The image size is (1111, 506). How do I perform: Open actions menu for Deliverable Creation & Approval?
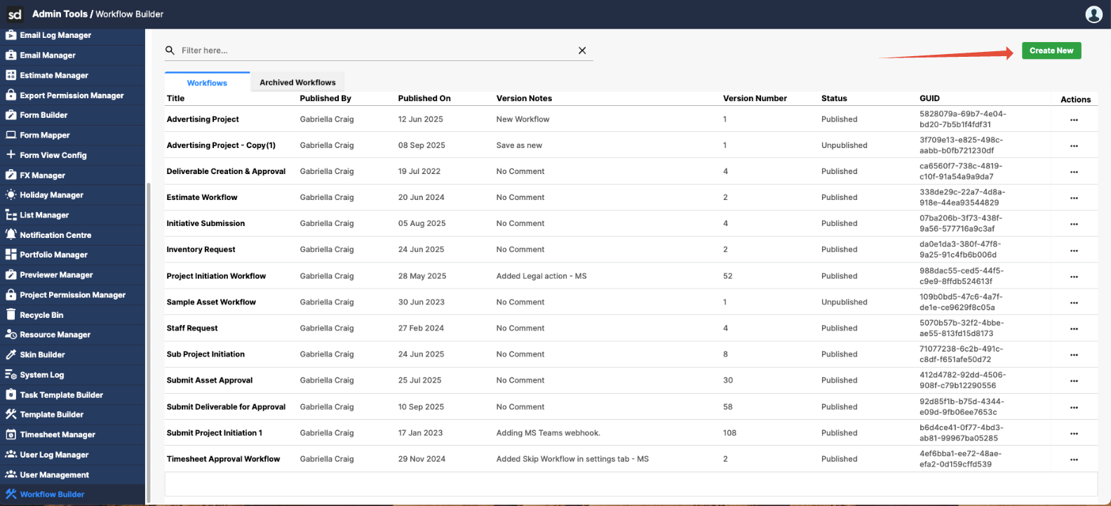coord(1074,172)
